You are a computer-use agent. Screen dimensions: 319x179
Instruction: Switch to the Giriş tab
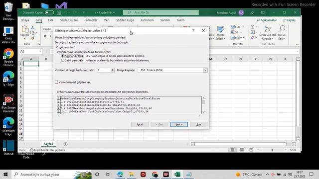click(39, 20)
